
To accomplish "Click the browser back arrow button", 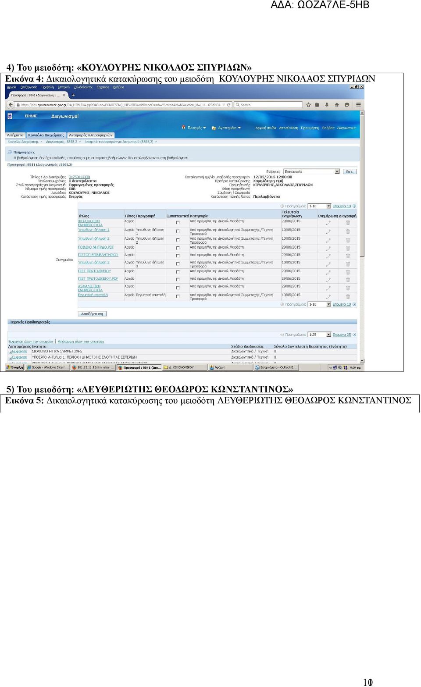I will click(11, 105).
